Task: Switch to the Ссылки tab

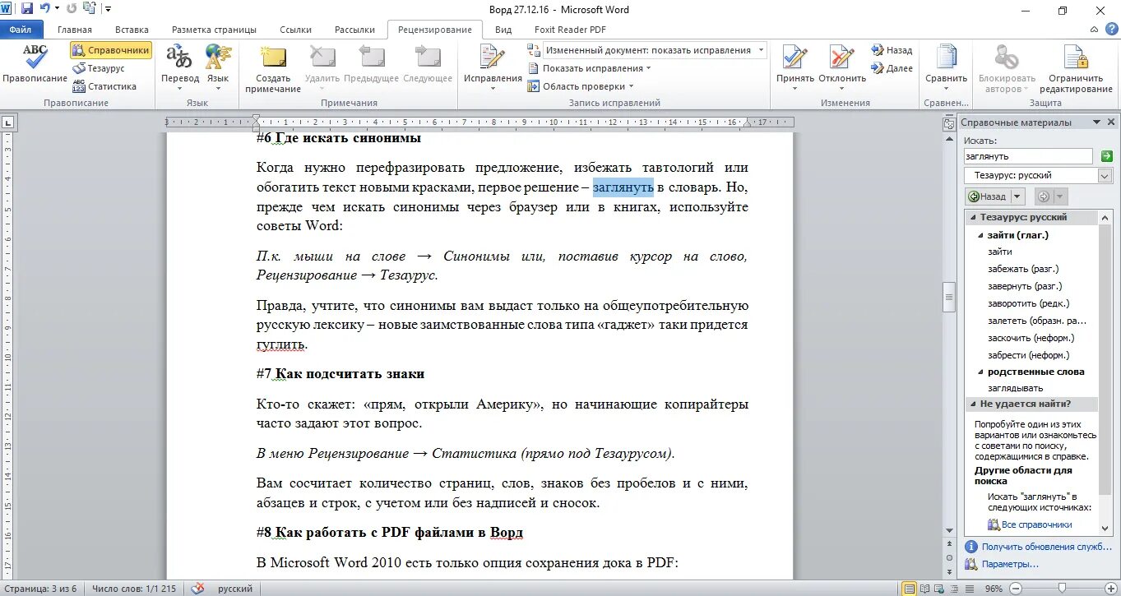Action: (296, 30)
